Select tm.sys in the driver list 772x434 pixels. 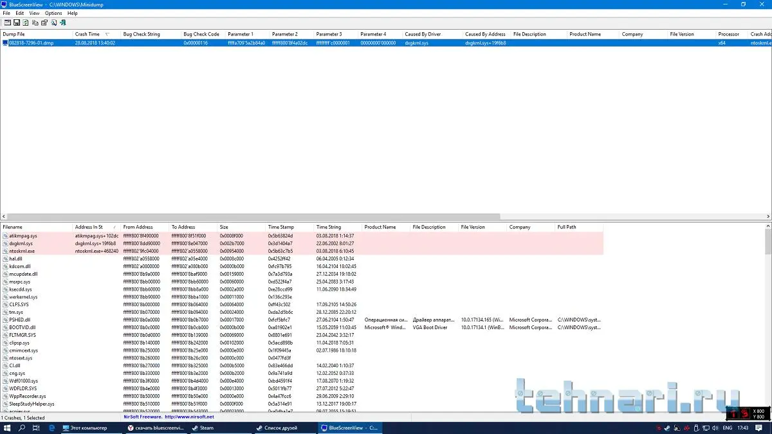pos(16,312)
